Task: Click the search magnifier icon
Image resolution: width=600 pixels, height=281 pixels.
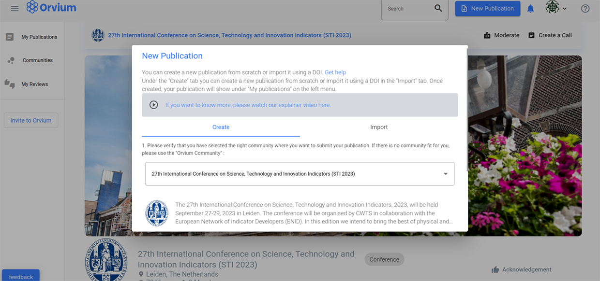Action: (438, 8)
